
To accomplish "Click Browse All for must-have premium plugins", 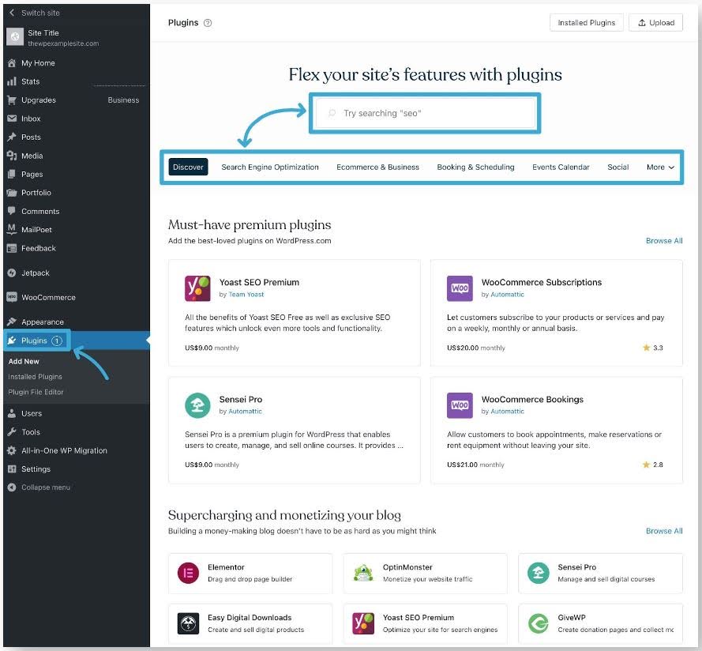I will coord(663,241).
